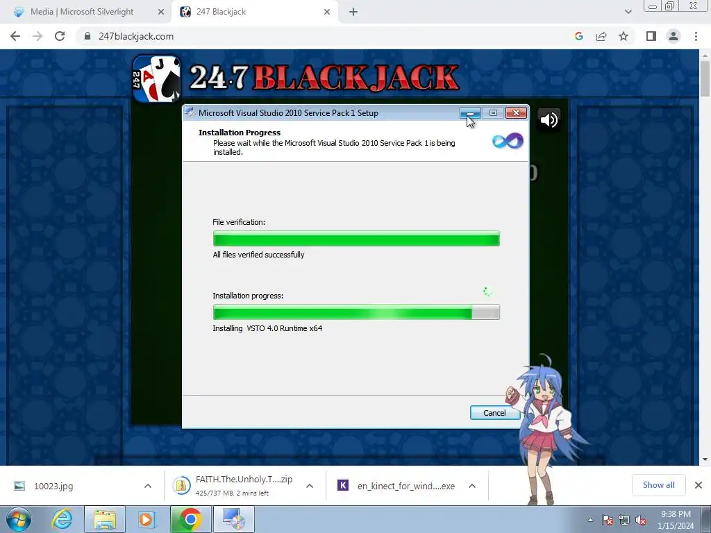
Task: Click scrollbar down arrow on page
Action: click(705, 459)
